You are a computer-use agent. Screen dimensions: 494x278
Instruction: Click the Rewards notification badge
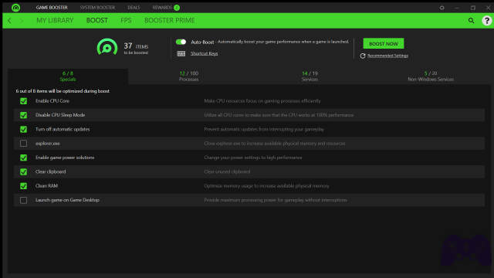click(177, 8)
